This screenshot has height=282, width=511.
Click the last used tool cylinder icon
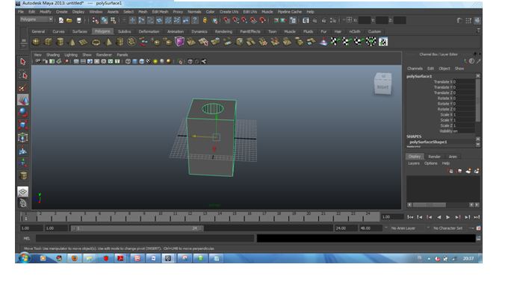[23, 175]
